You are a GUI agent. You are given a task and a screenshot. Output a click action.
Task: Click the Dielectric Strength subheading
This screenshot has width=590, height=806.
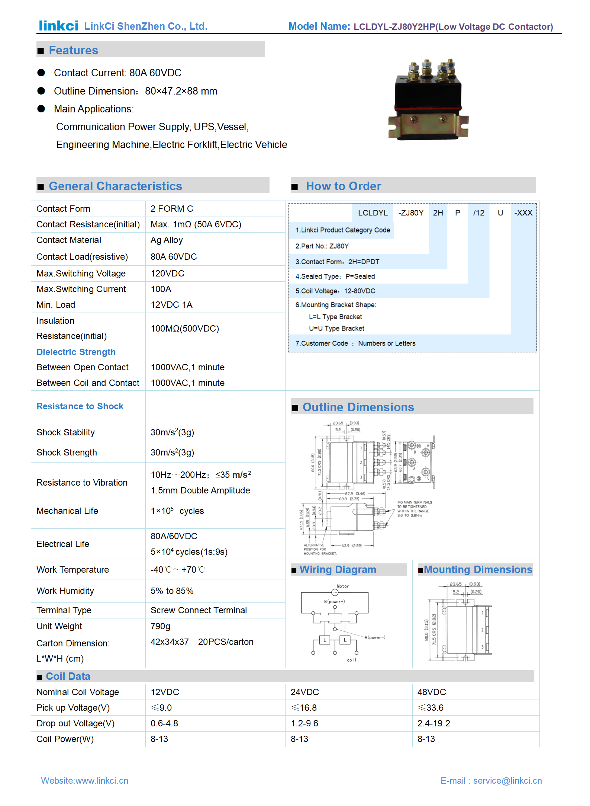click(76, 352)
